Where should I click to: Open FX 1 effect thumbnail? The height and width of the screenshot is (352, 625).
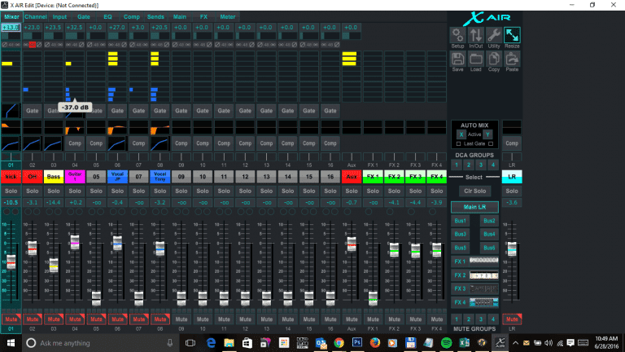click(x=484, y=261)
